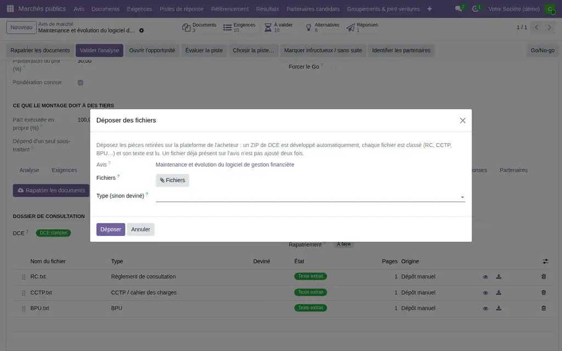Delete the RC.txt row
This screenshot has height=351, width=562.
tap(544, 276)
